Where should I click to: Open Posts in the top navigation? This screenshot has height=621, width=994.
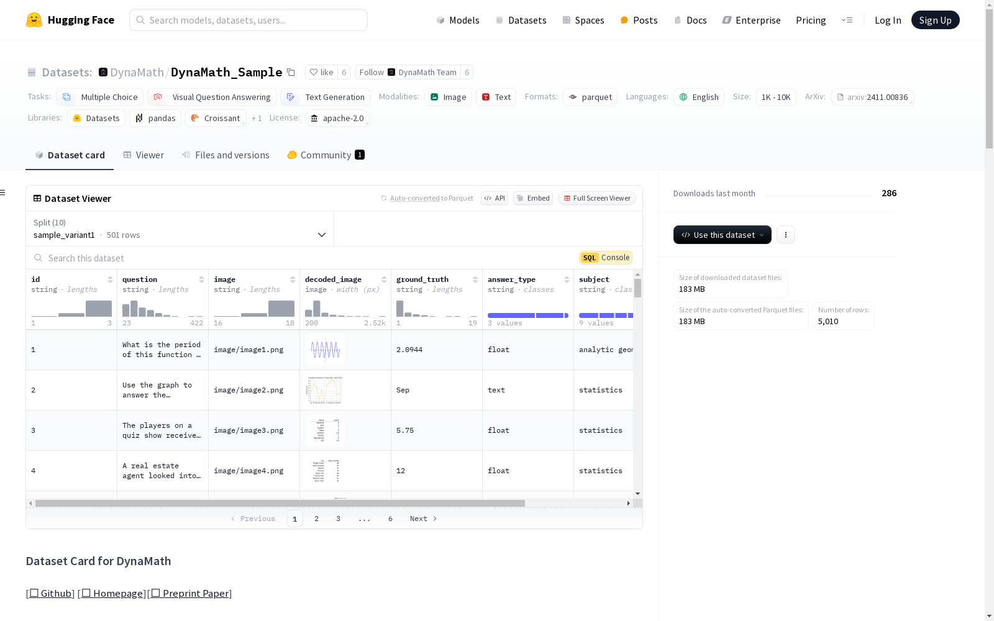pyautogui.click(x=639, y=20)
